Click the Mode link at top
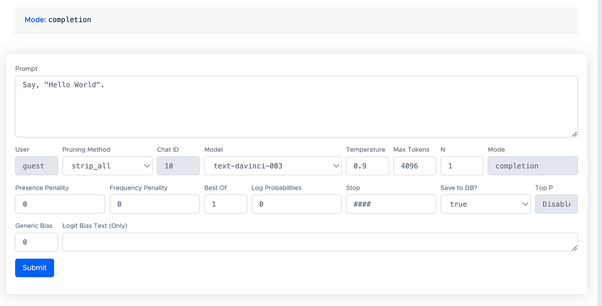This screenshot has width=602, height=306. tap(35, 20)
